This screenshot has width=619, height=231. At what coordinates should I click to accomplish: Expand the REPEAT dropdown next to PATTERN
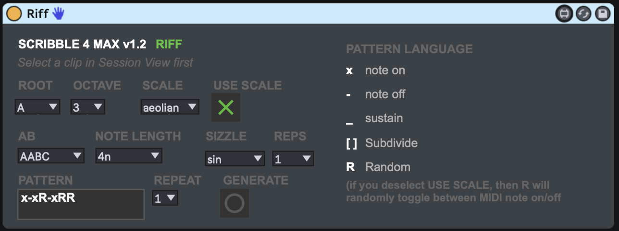click(x=165, y=198)
